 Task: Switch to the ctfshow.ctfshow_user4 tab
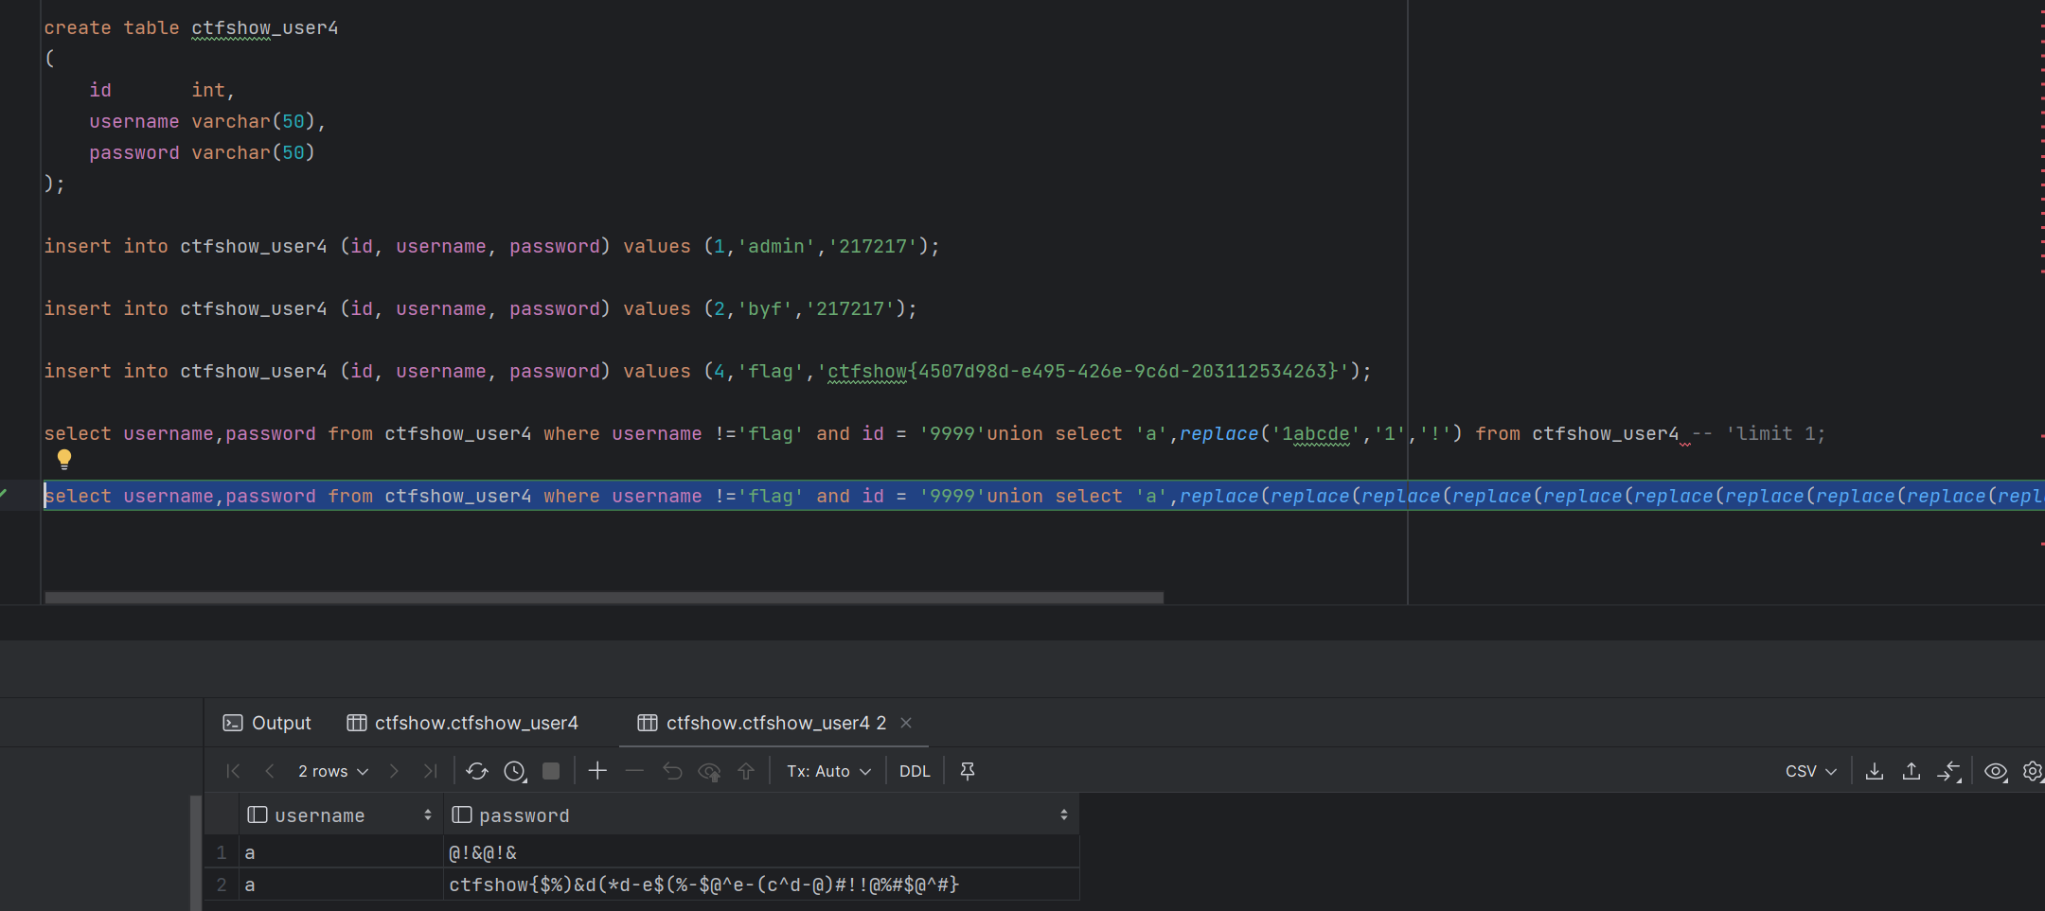pyautogui.click(x=463, y=723)
